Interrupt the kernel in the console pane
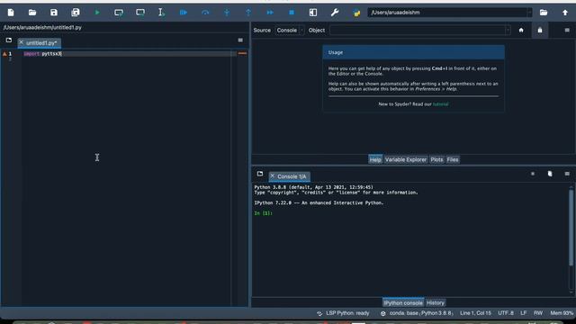576x324 pixels. [x=533, y=174]
